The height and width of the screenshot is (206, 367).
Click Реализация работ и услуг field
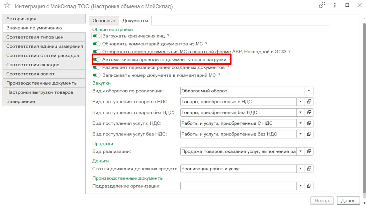(x=238, y=169)
